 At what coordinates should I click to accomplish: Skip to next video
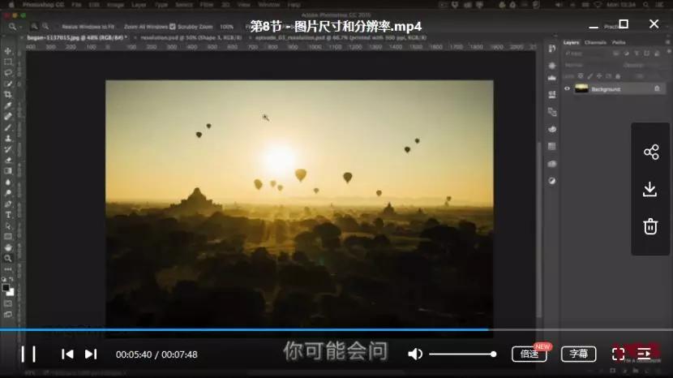tap(91, 354)
